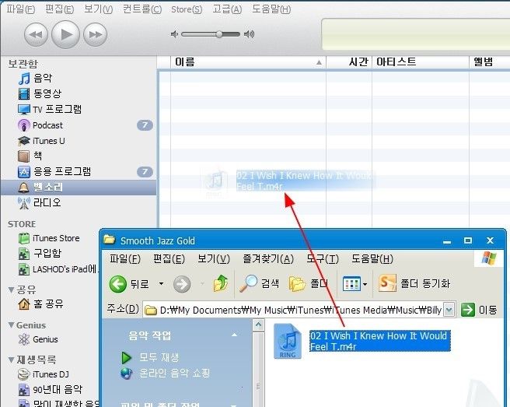Open the 컨트롤(C) menu in iTunes

coord(142,9)
